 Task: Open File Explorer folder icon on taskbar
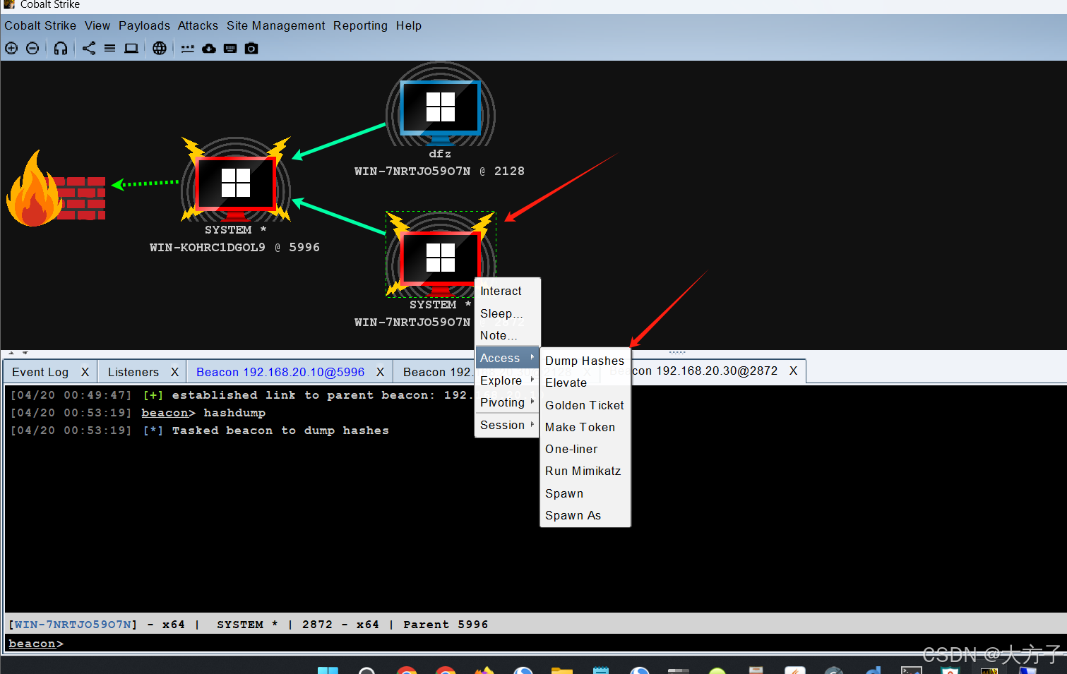pos(562,670)
